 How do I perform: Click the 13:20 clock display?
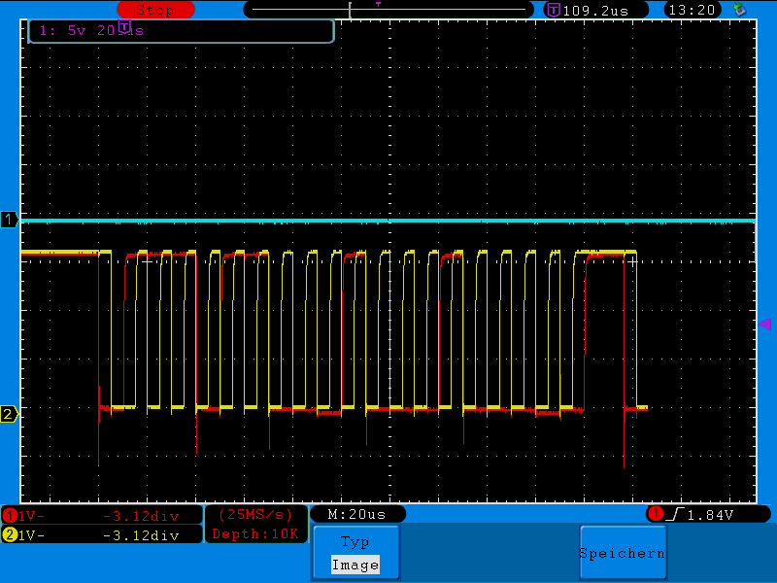pyautogui.click(x=692, y=10)
